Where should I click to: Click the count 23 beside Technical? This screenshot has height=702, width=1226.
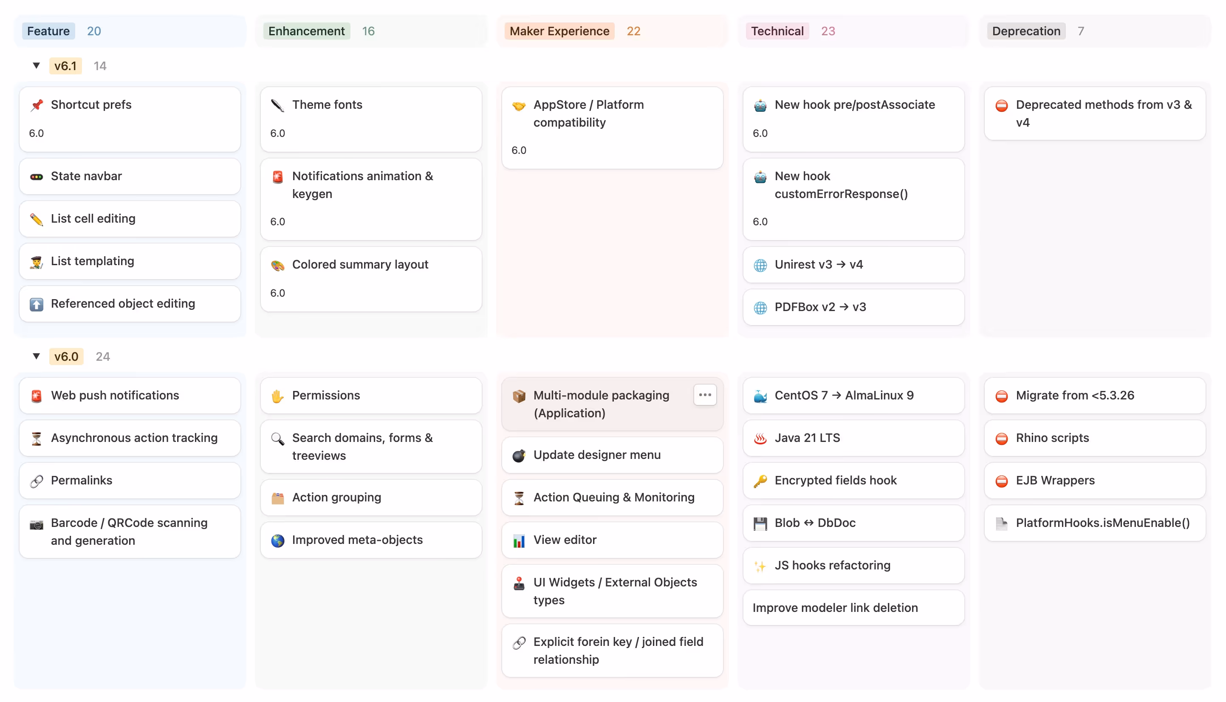[x=828, y=31]
